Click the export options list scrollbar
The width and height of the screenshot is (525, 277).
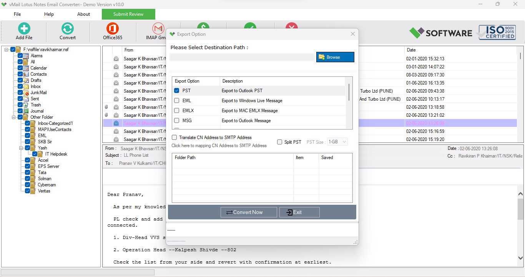(349, 92)
